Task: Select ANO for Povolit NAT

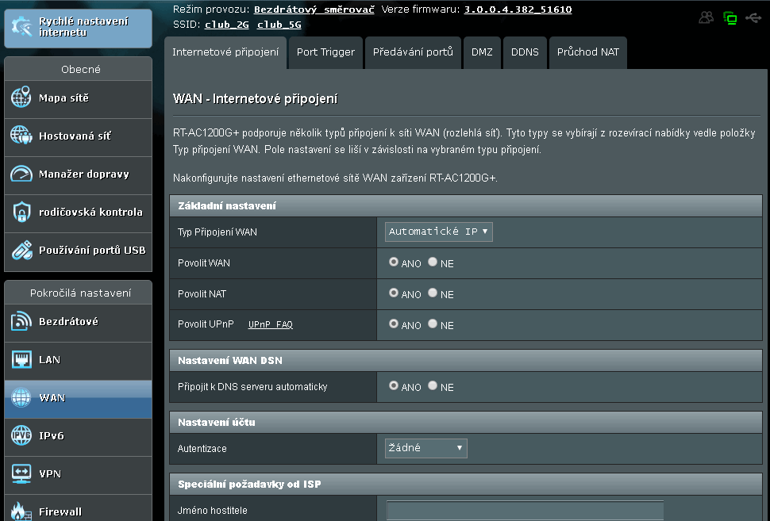Action: coord(394,293)
